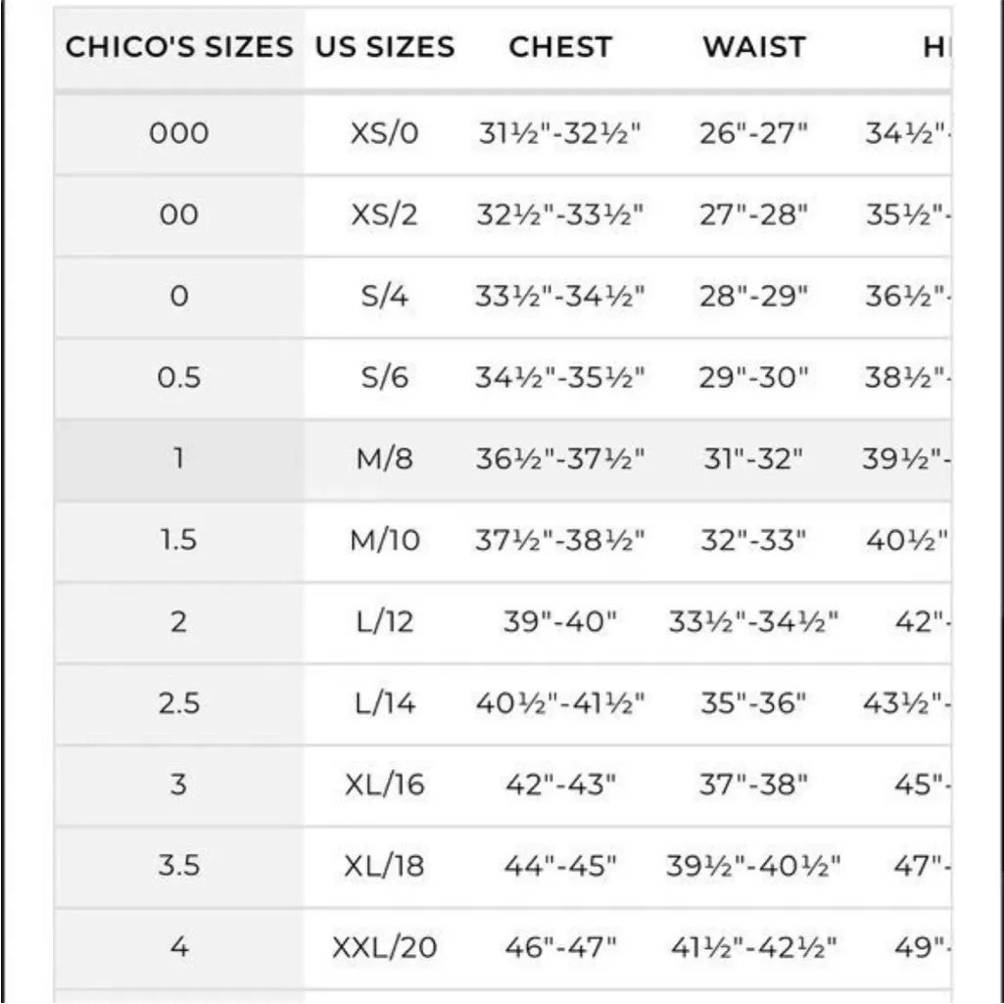The image size is (1004, 1004).
Task: Select the WAIST column header
Action: tap(754, 47)
